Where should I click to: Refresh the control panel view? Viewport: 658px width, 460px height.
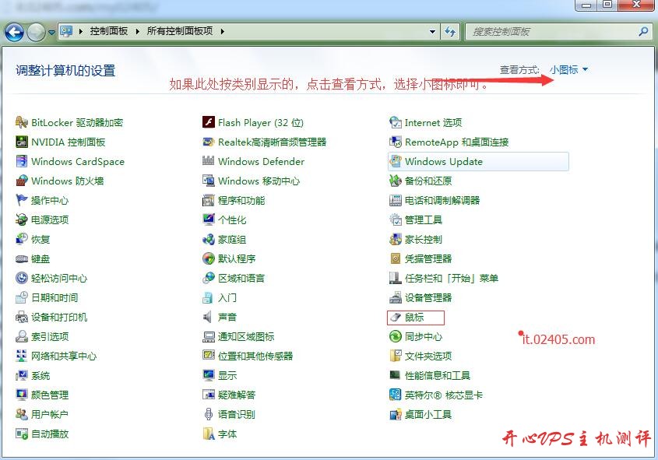coord(450,31)
